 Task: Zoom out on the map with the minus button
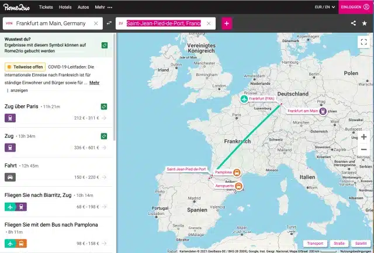pos(363,149)
